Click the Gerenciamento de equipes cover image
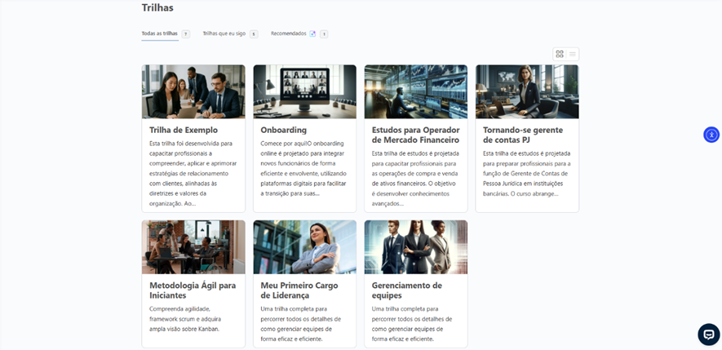 coord(415,246)
